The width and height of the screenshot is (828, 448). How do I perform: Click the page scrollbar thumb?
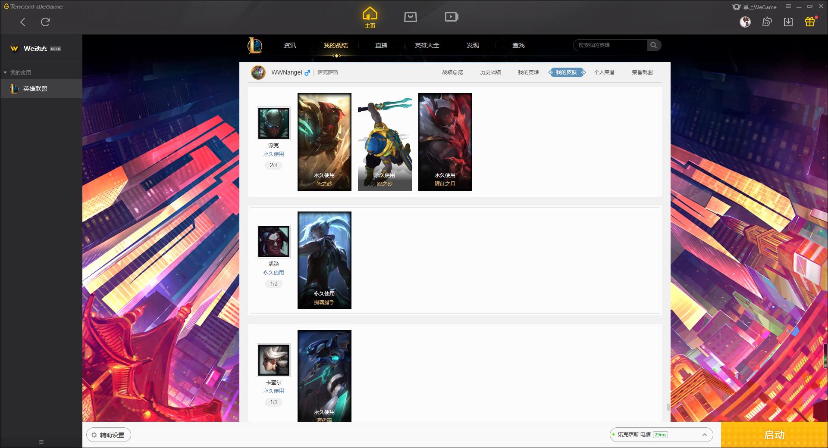pyautogui.click(x=668, y=407)
